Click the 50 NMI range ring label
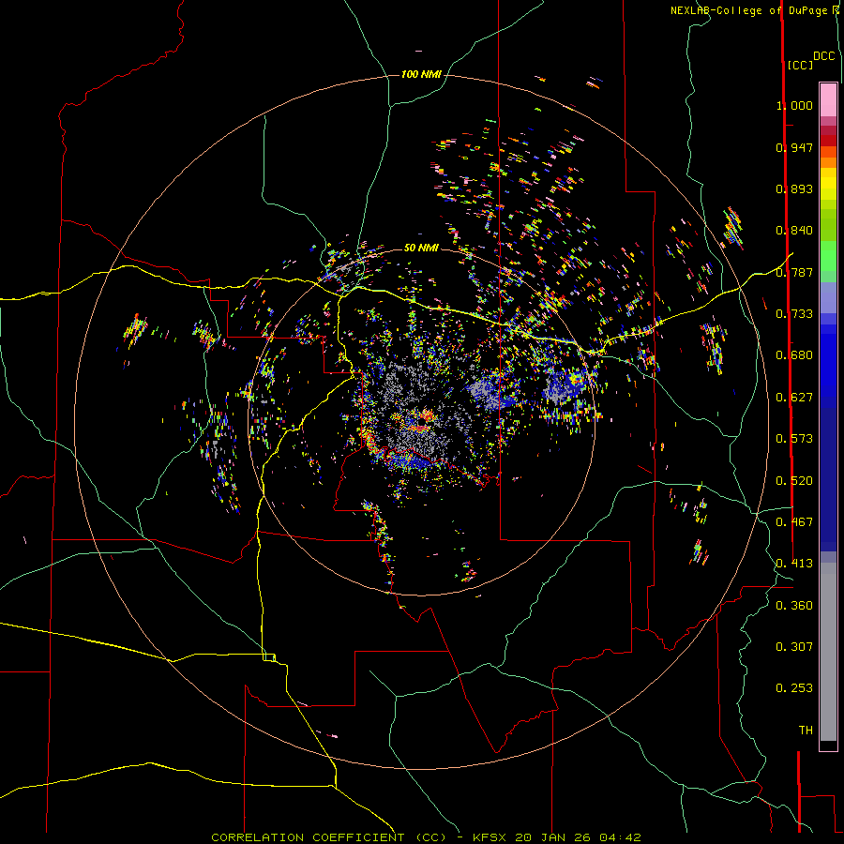This screenshot has height=844, width=844. point(421,248)
